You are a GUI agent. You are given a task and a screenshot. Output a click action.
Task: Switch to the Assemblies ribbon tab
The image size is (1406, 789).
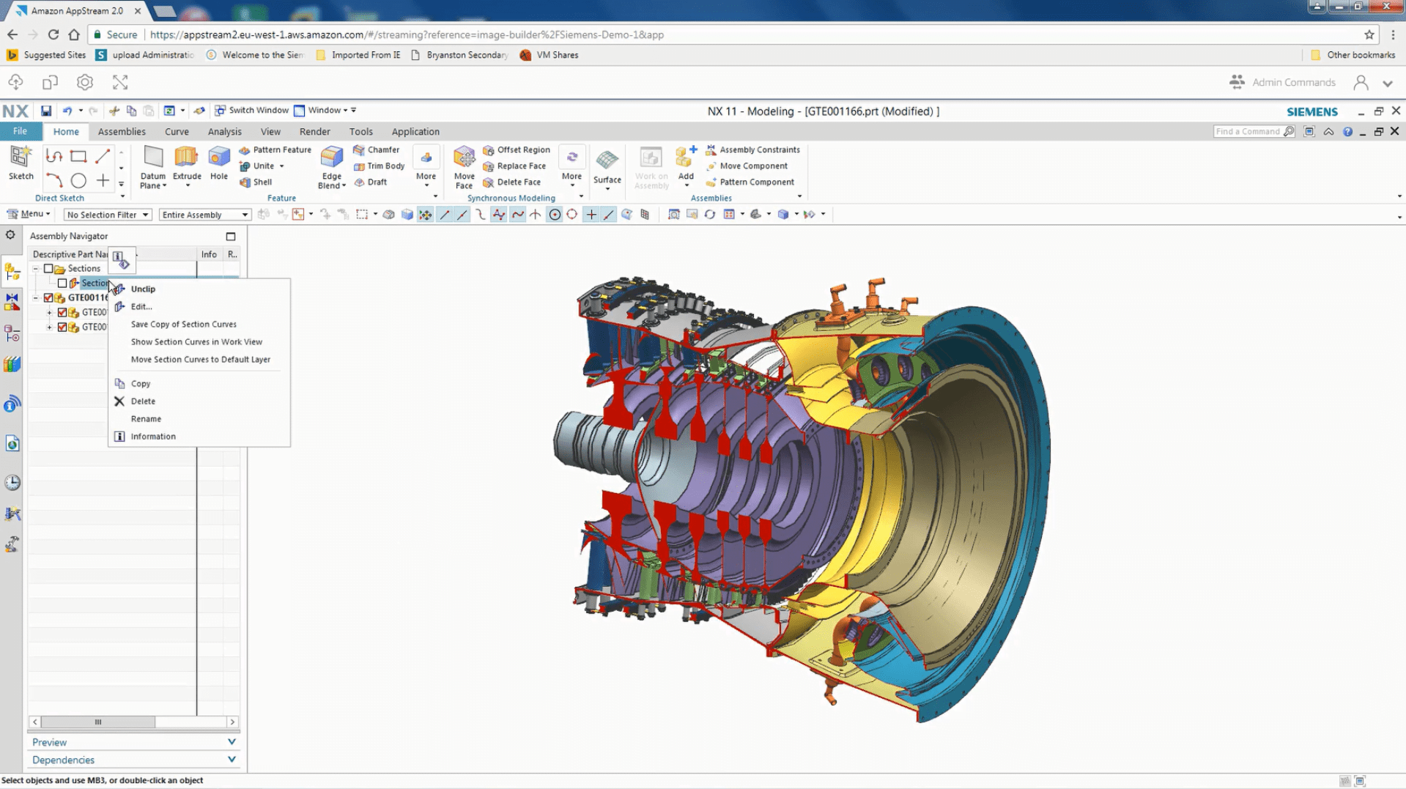(122, 132)
